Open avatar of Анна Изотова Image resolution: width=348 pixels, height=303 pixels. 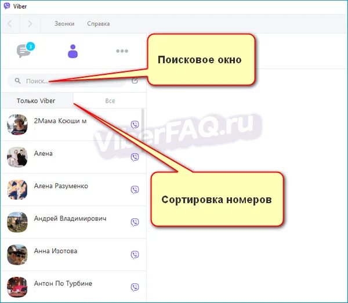[17, 255]
